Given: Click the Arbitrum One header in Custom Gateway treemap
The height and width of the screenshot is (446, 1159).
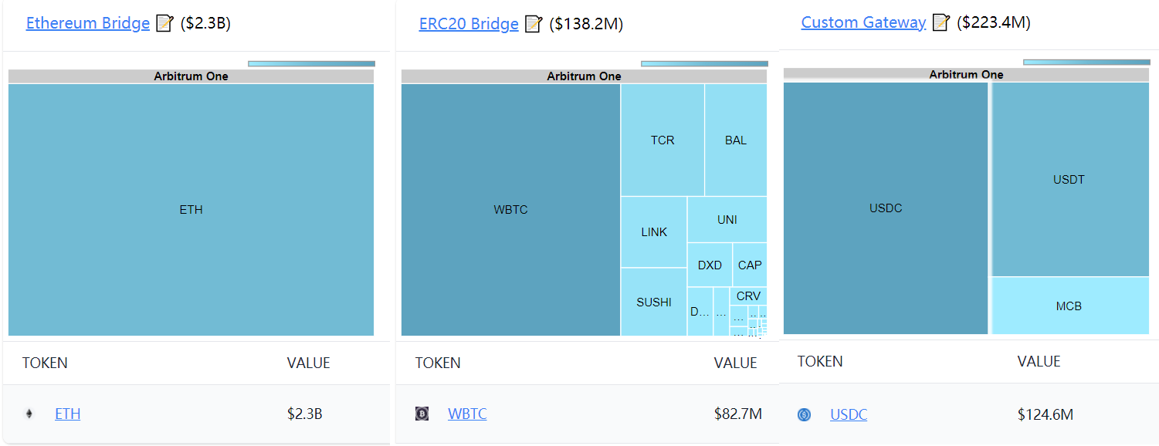Looking at the screenshot, I should (x=966, y=74).
